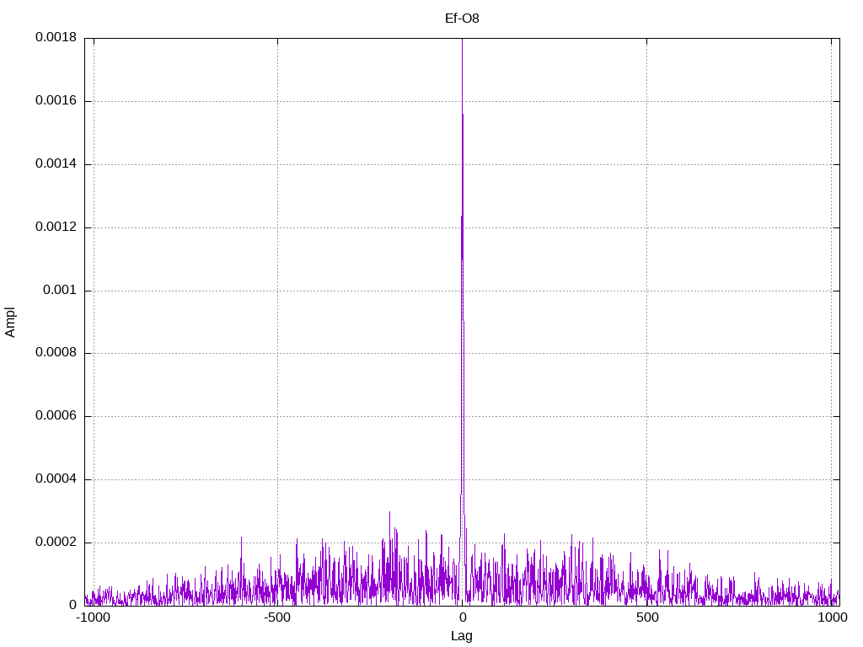Click the 0.0006 y-axis tick label
The height and width of the screenshot is (647, 863).
click(56, 416)
